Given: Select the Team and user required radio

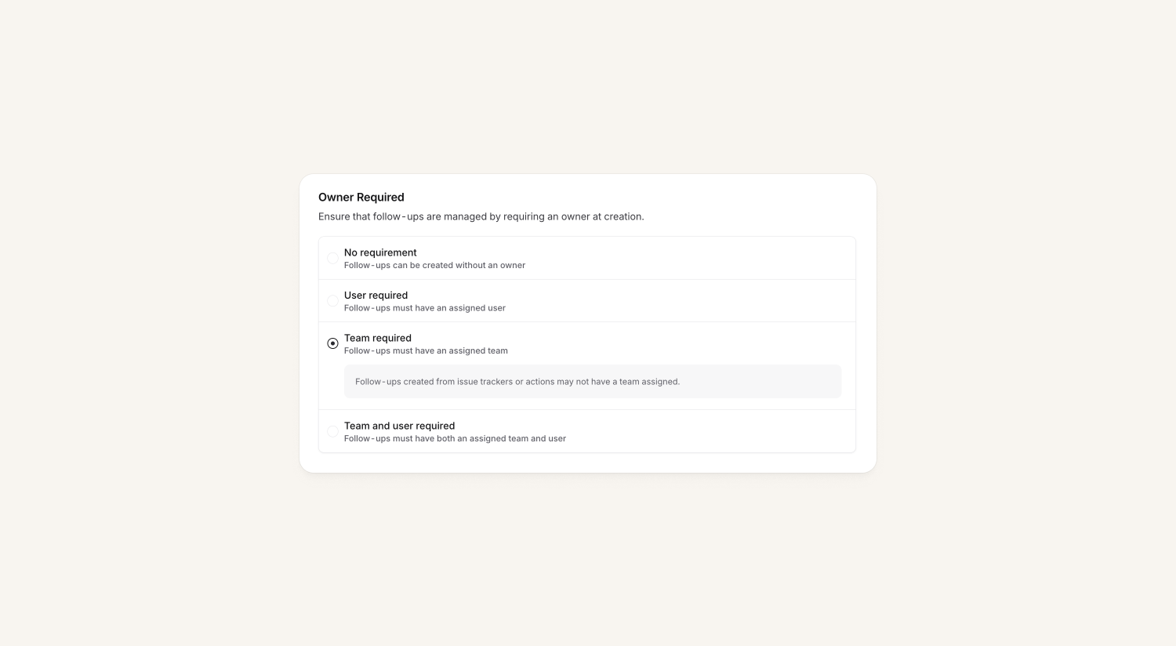Looking at the screenshot, I should [x=332, y=431].
